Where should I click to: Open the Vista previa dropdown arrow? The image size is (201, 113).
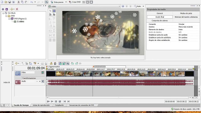(x=66, y=2)
